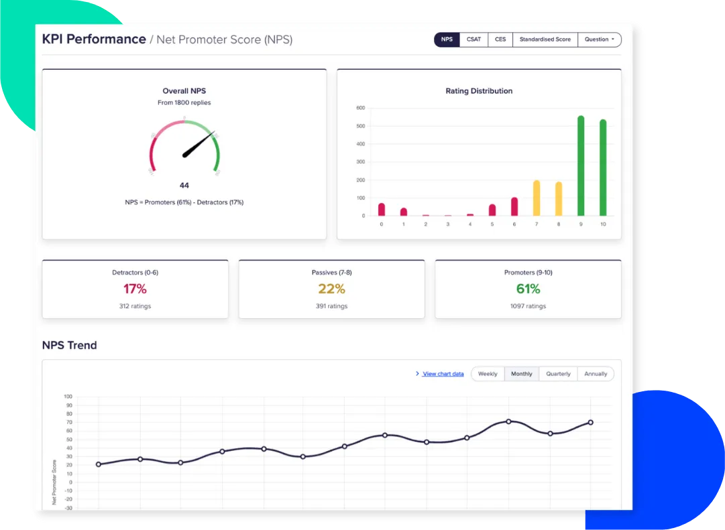Screen dimensions: 725x530
Task: Click the KPI Performance heading
Action: [94, 39]
